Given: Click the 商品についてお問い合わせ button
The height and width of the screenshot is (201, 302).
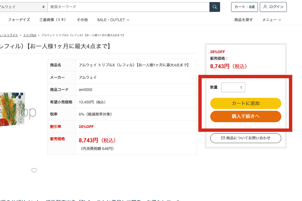Looking at the screenshot, I should [x=246, y=138].
